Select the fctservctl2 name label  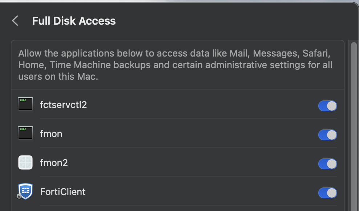pyautogui.click(x=64, y=105)
